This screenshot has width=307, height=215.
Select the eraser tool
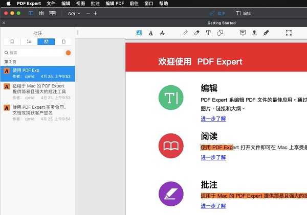tap(196, 33)
